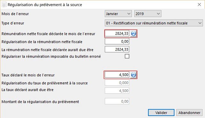The width and height of the screenshot is (205, 118).
Task: Select the Régularisation de la rémunération field
Action: pos(117,42)
